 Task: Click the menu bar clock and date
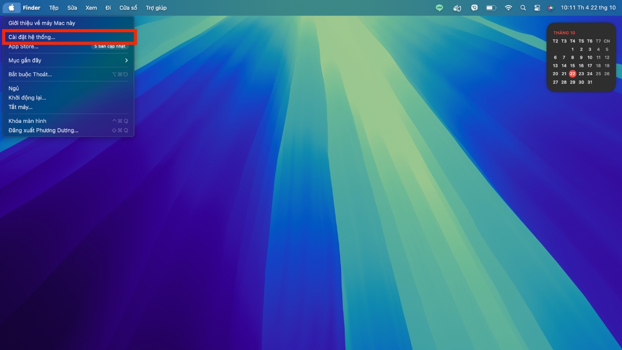[588, 8]
